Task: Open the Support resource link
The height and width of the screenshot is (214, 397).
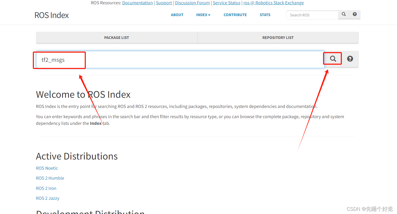Action: click(x=164, y=3)
